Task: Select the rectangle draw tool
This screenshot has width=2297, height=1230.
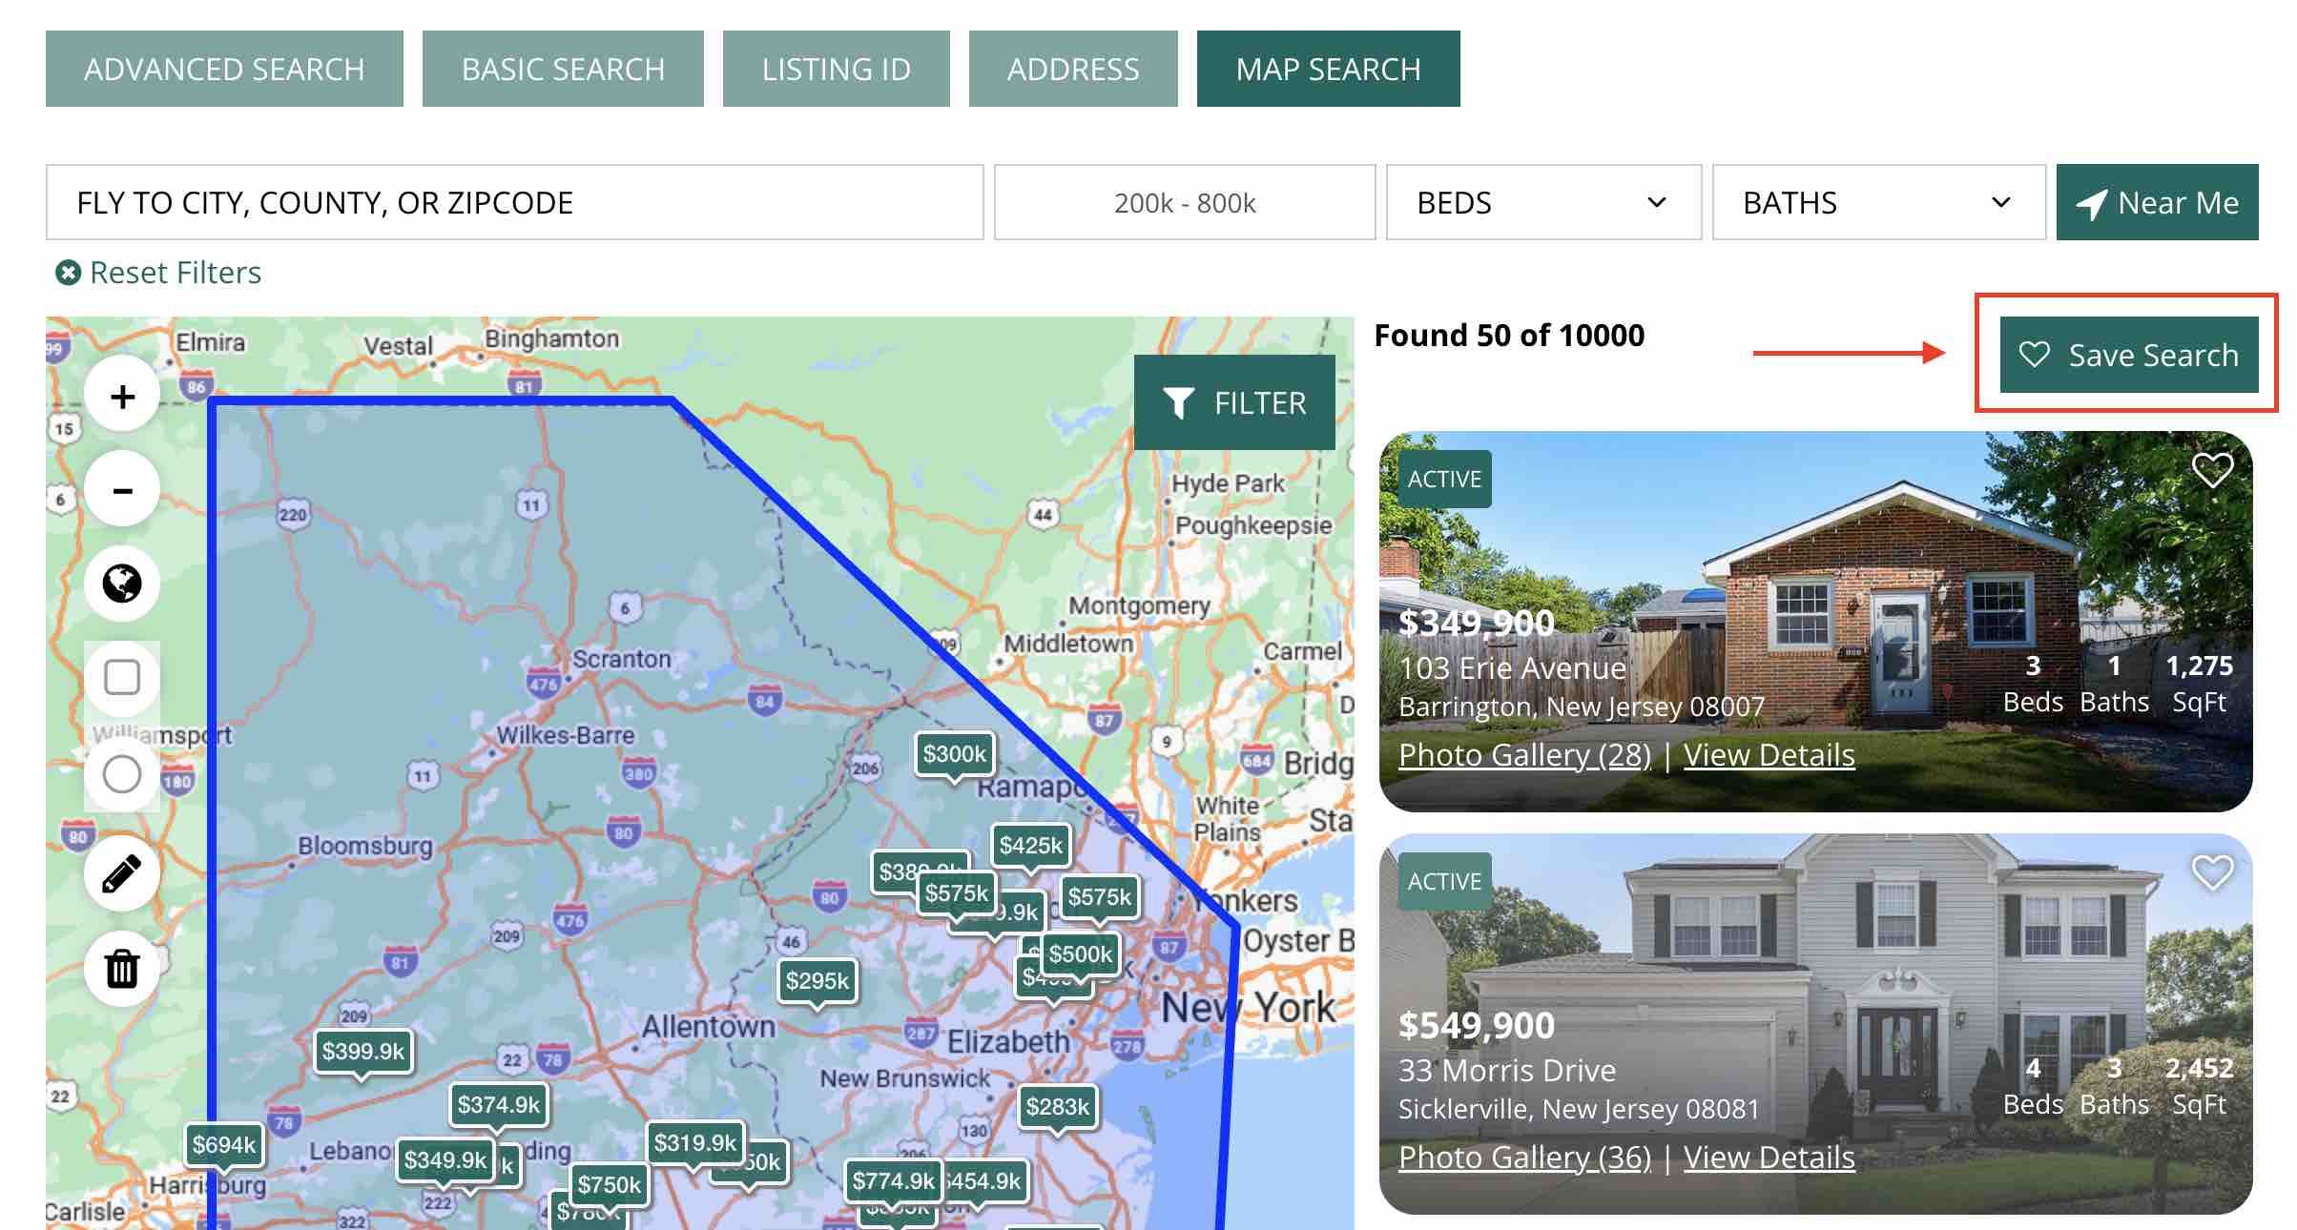Action: tap(122, 678)
